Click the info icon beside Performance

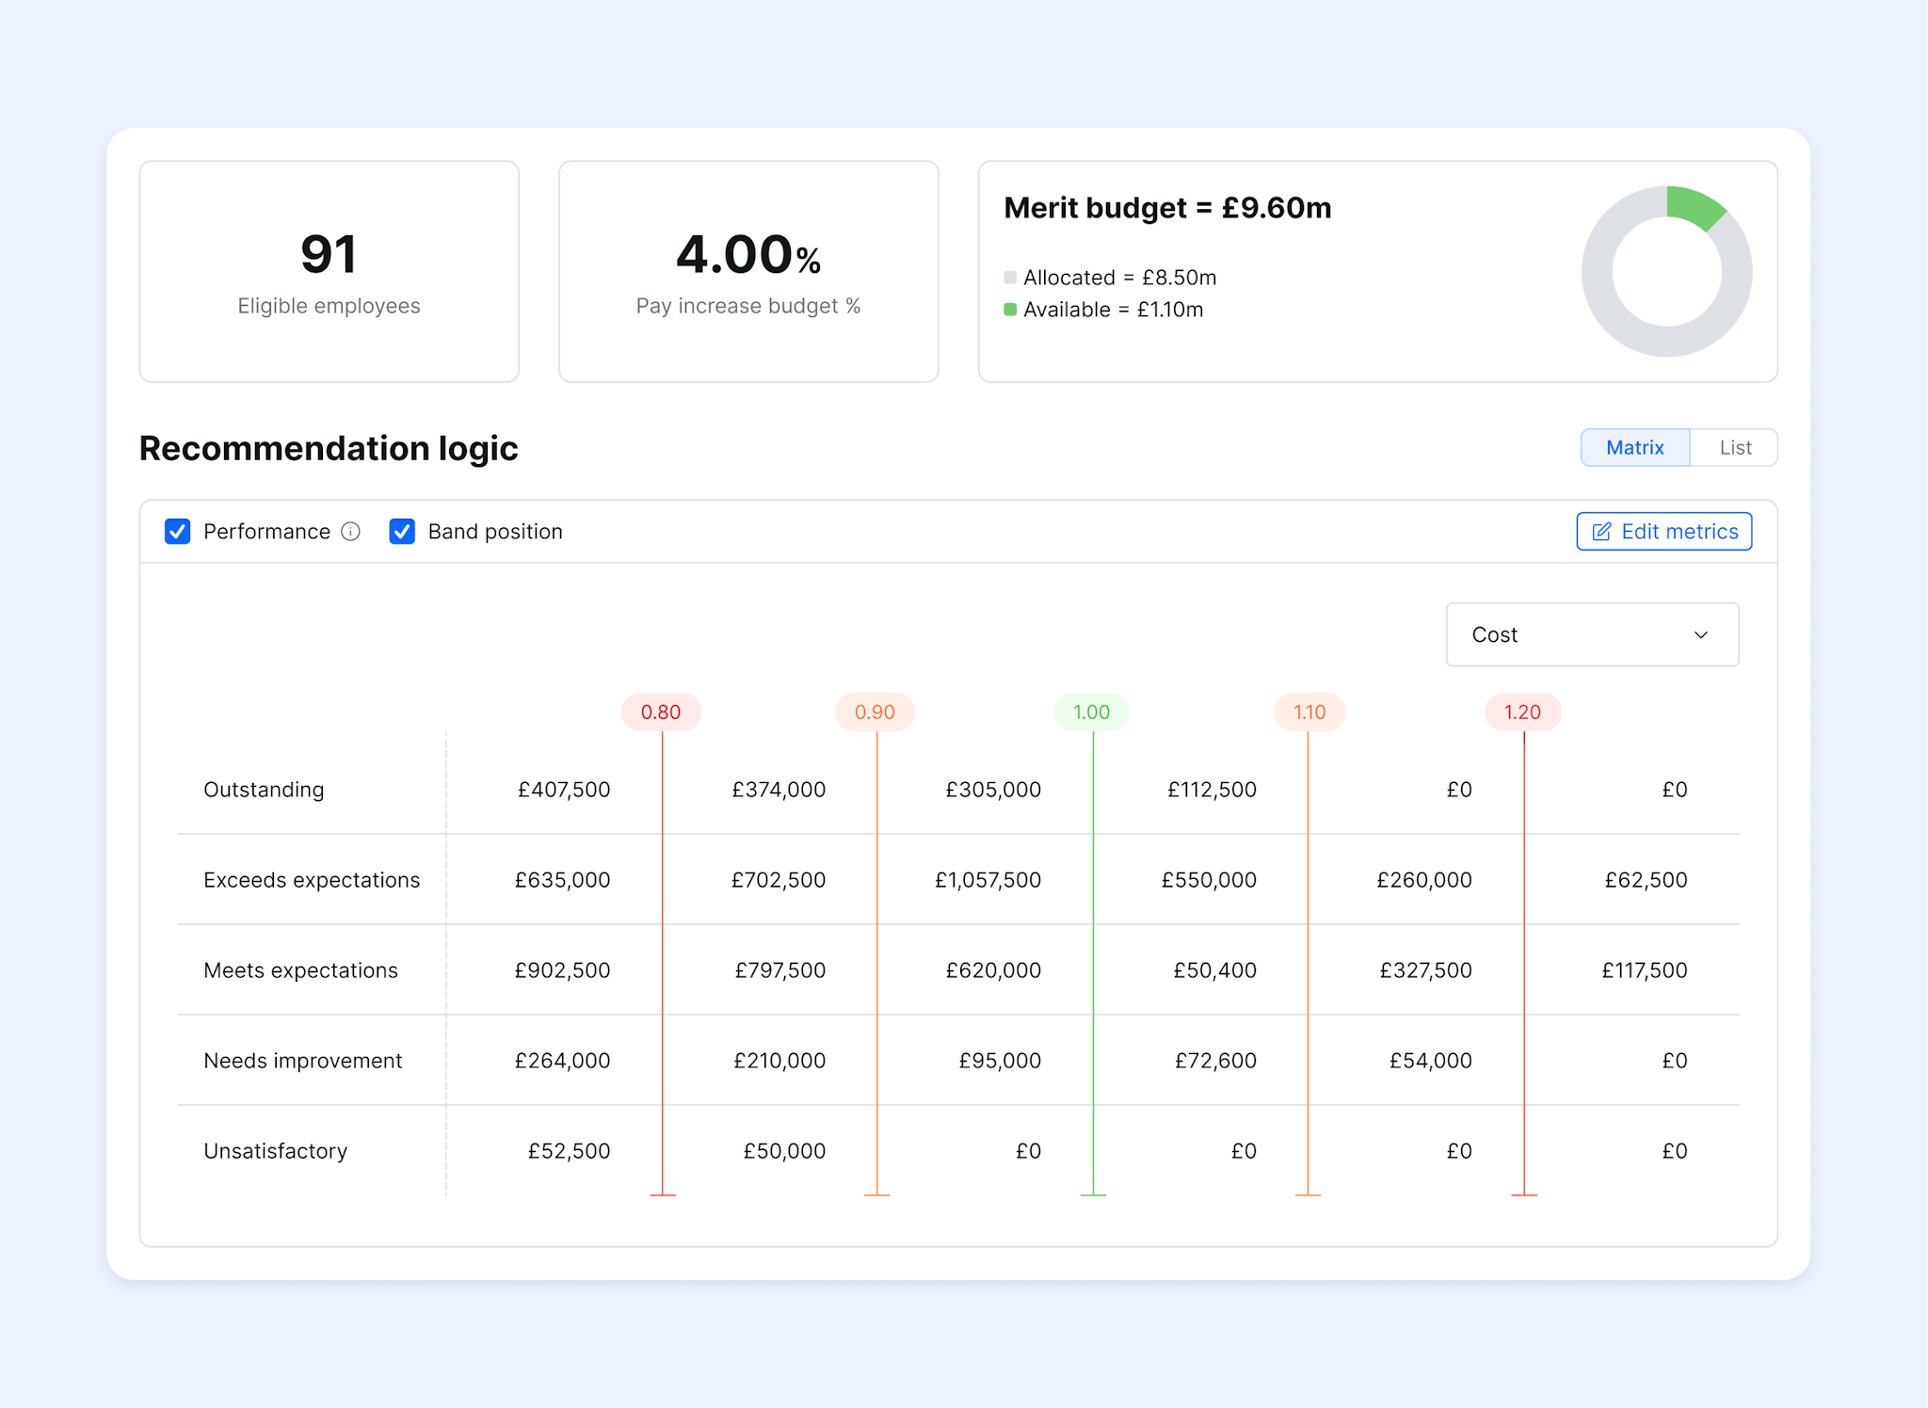(350, 532)
